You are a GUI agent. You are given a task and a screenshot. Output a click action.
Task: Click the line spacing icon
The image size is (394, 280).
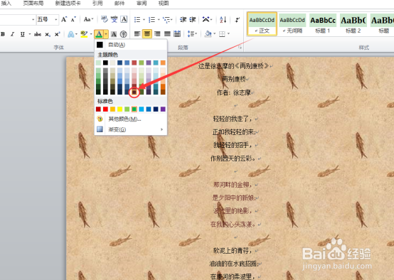[191, 33]
